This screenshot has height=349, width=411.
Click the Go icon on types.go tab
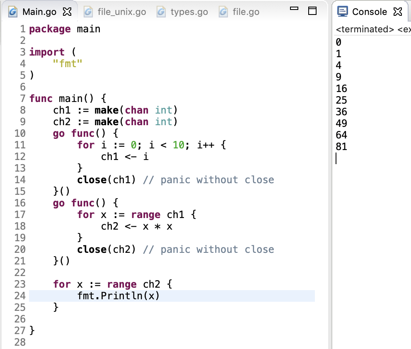pos(161,12)
